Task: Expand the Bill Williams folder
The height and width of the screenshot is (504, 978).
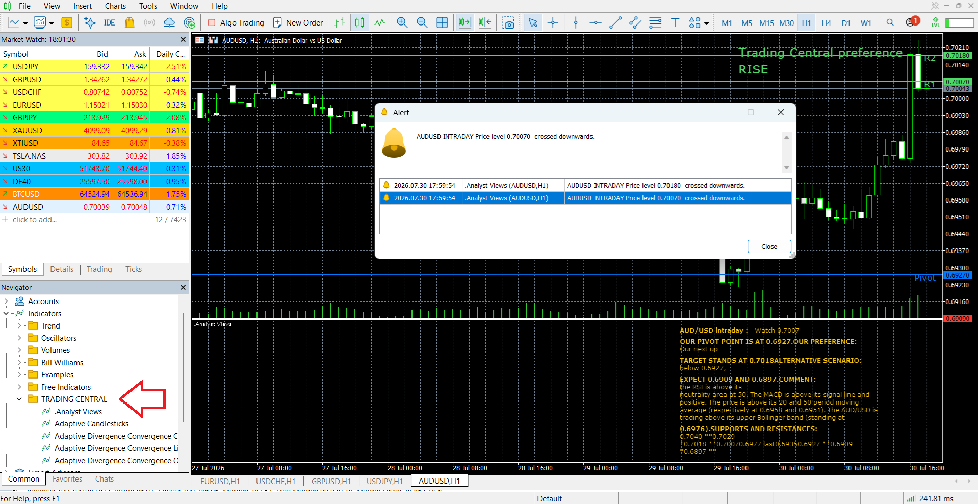Action: 19,363
